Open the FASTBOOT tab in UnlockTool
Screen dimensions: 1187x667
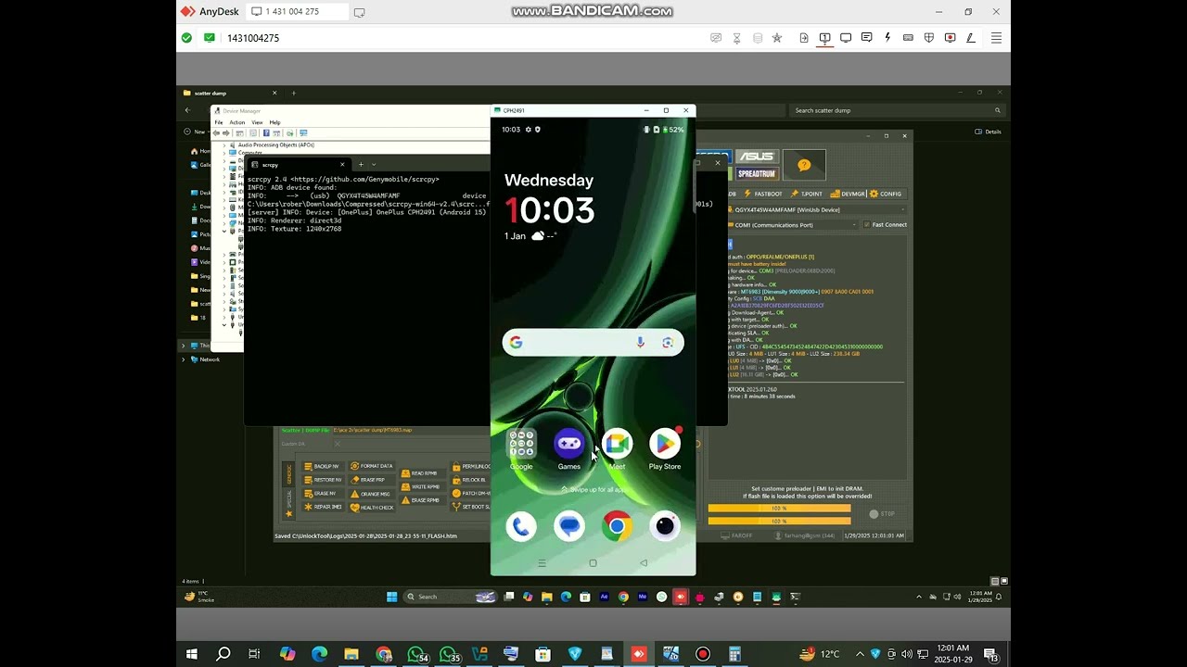[x=764, y=194]
